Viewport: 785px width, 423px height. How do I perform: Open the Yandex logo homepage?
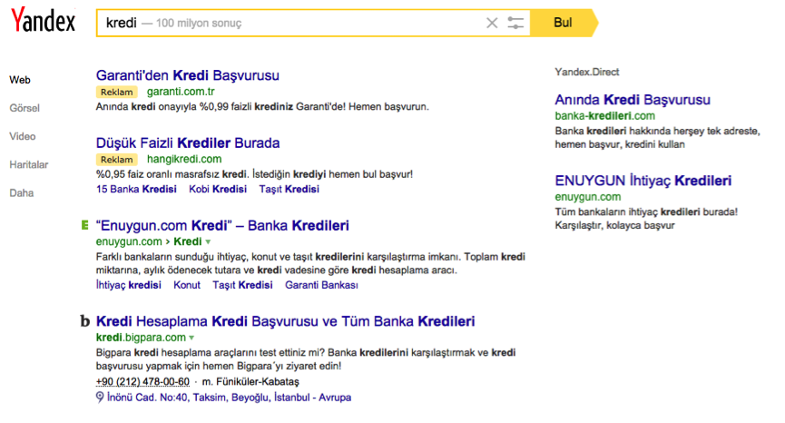coord(43,21)
